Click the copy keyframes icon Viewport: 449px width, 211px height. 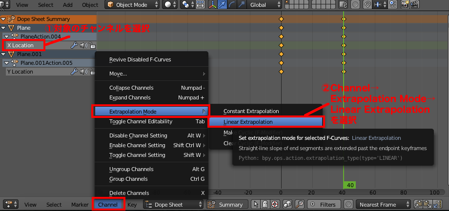click(419, 205)
